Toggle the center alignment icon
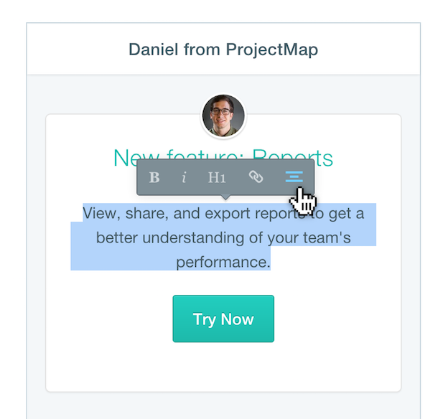The width and height of the screenshot is (448, 419). point(294,176)
